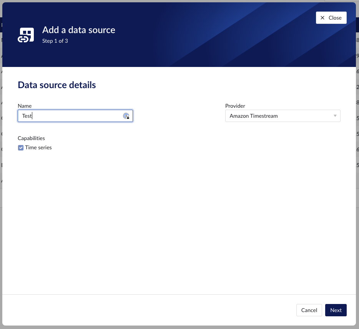Toggle Time series via its text label
Viewport: 359px width, 329px height.
click(38, 147)
